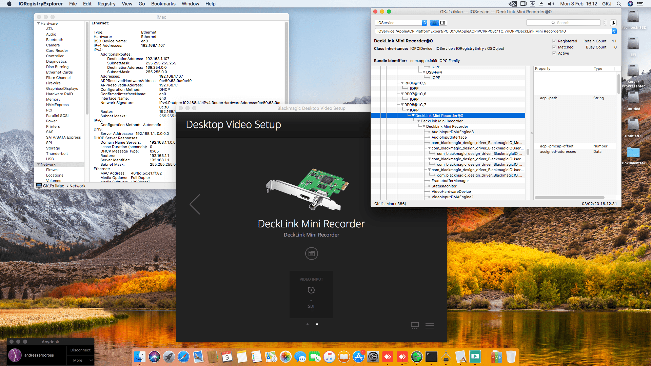Toggle the Matched checkbox

coord(554,47)
